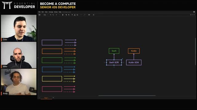Select the blue dashed arrow
The height and width of the screenshot is (110, 197).
(70, 72)
